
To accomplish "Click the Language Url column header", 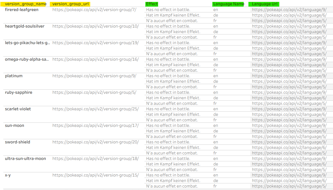I will pos(265,4).
